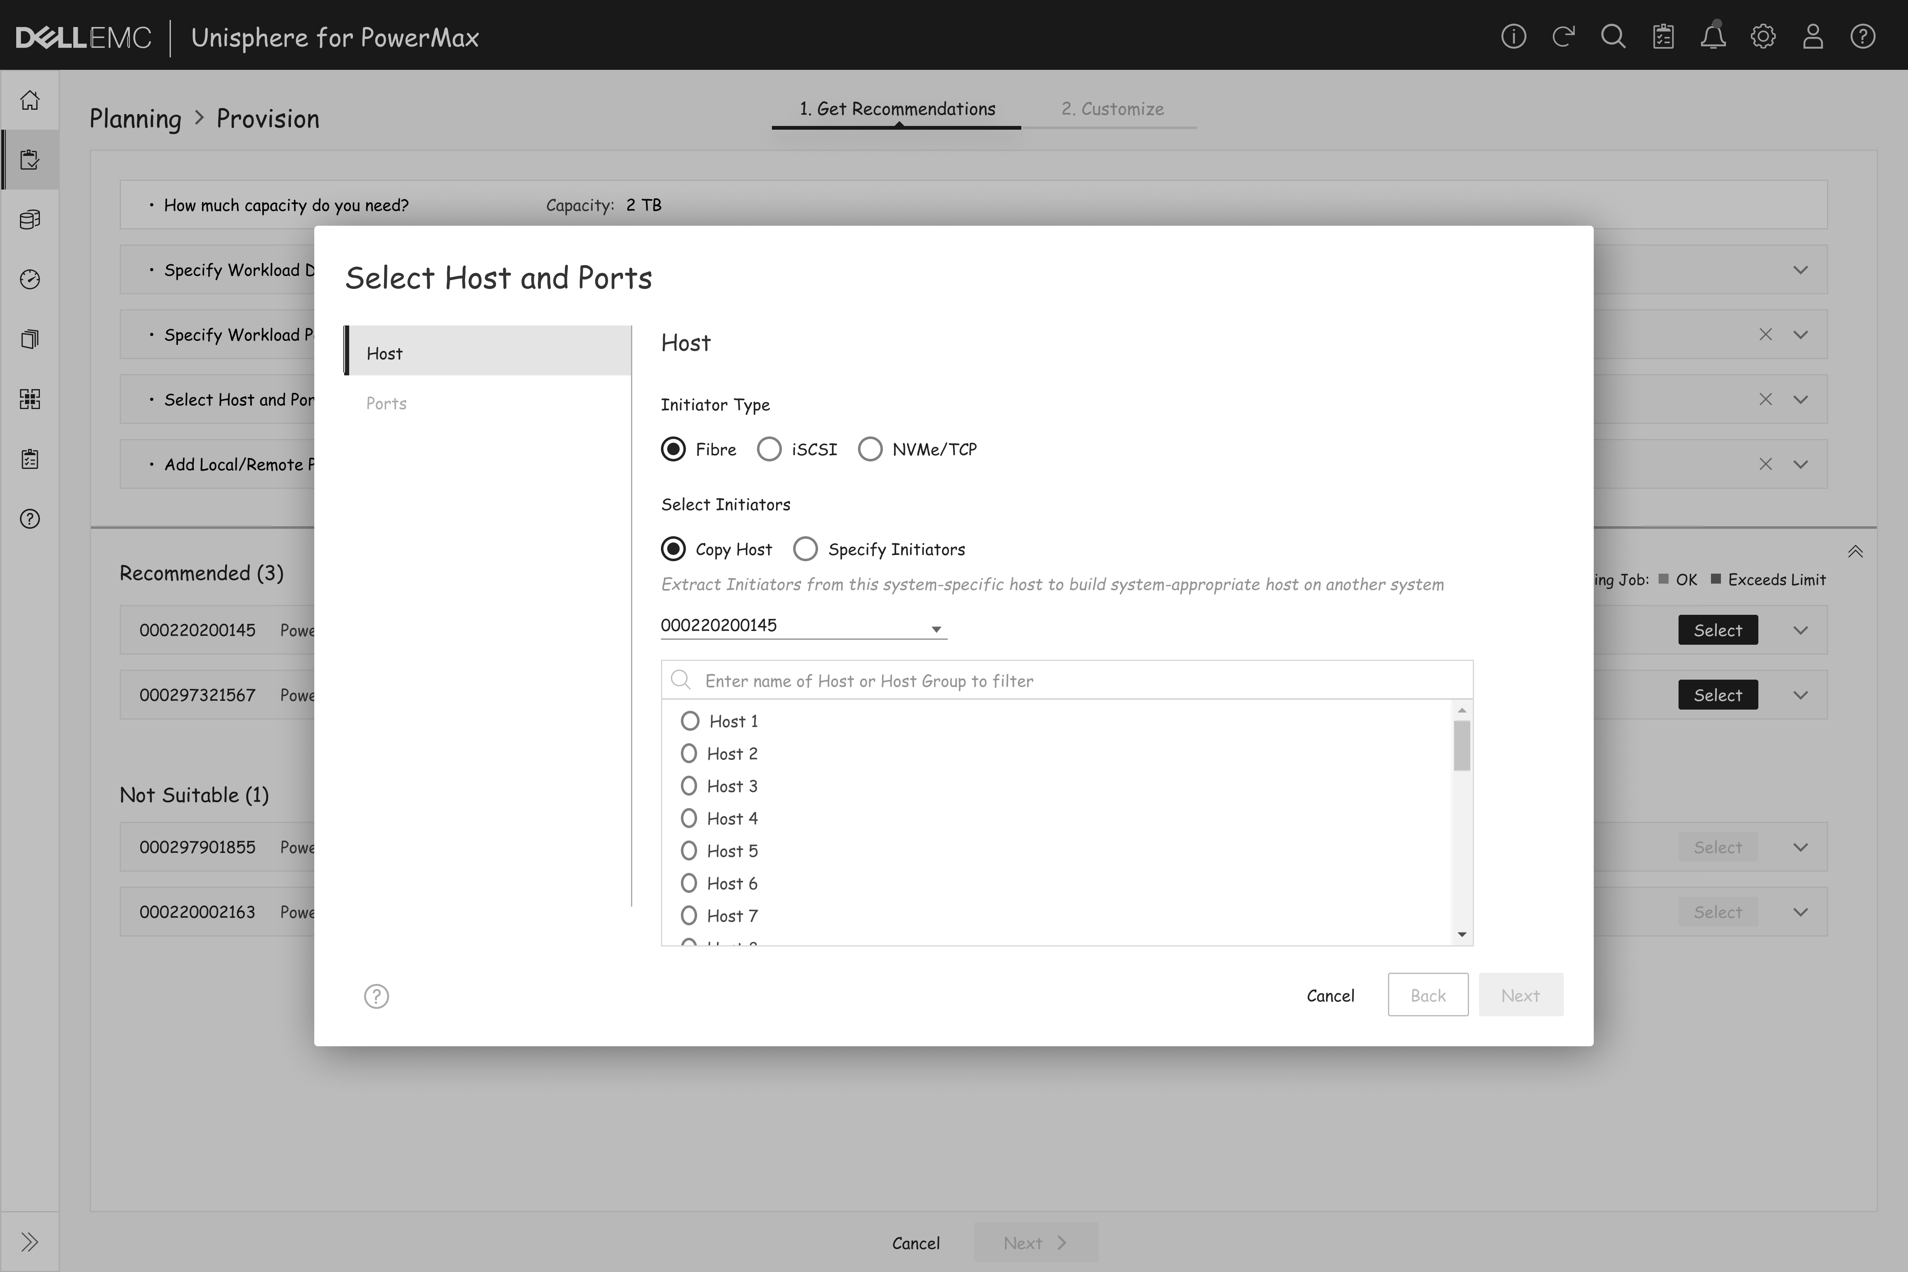1908x1272 pixels.
Task: Select the Specify Initiators option
Action: click(806, 549)
